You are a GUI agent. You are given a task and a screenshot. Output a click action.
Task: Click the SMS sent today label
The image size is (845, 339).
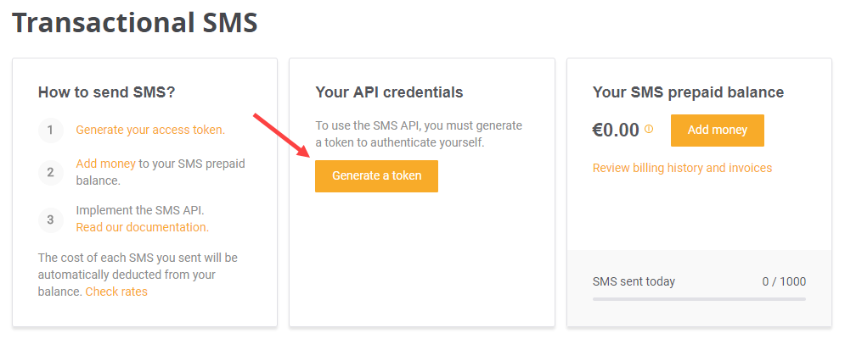click(x=634, y=281)
